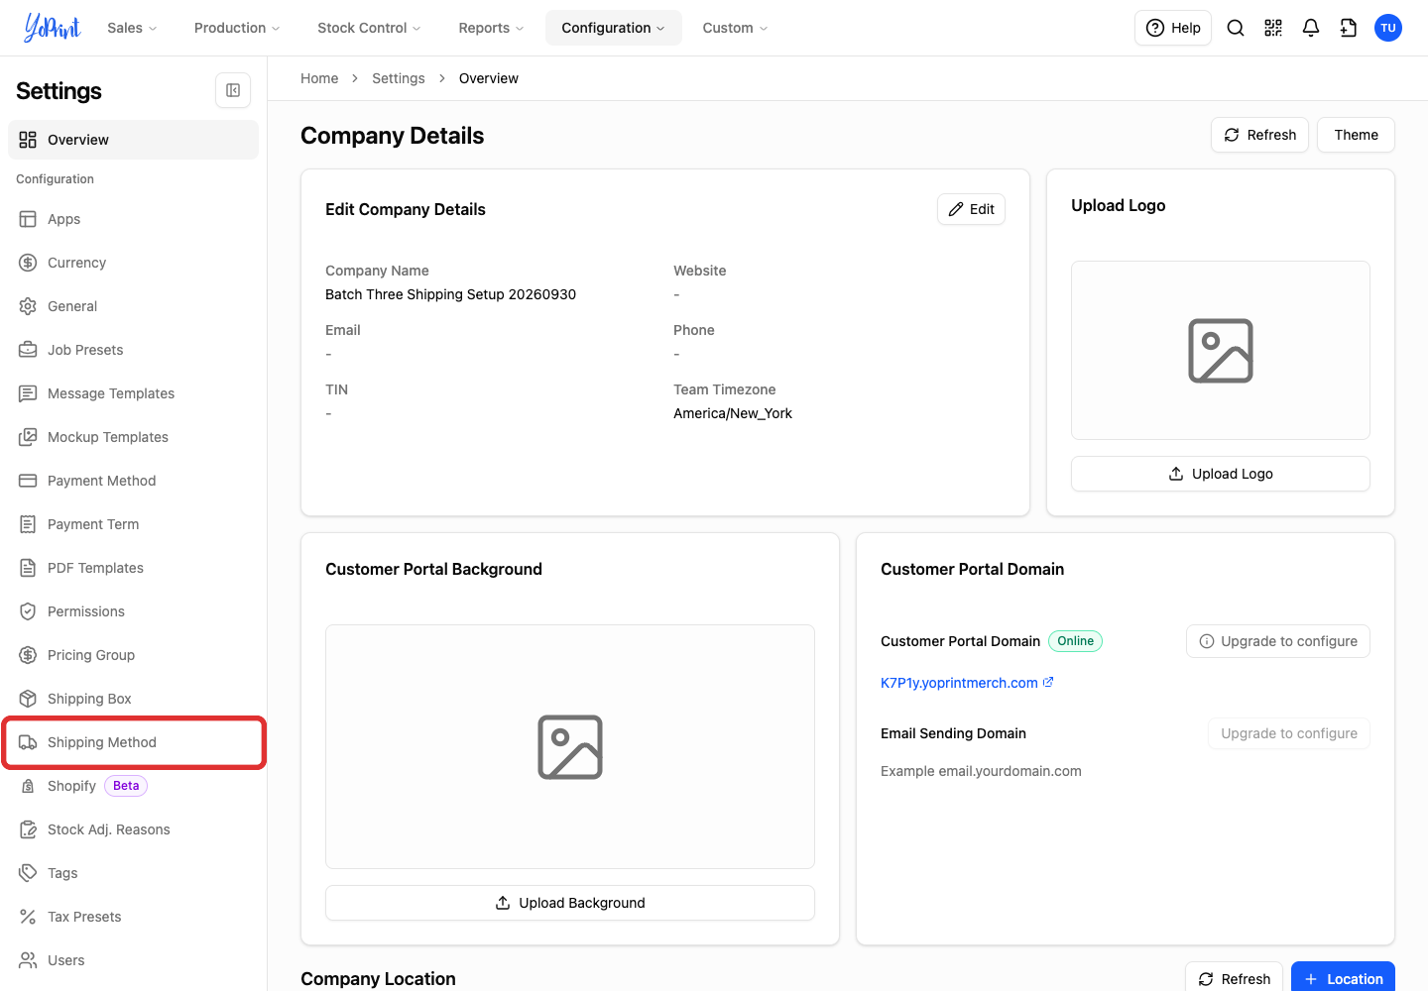Expand the Sales menu
The height and width of the screenshot is (991, 1428).
pyautogui.click(x=132, y=28)
